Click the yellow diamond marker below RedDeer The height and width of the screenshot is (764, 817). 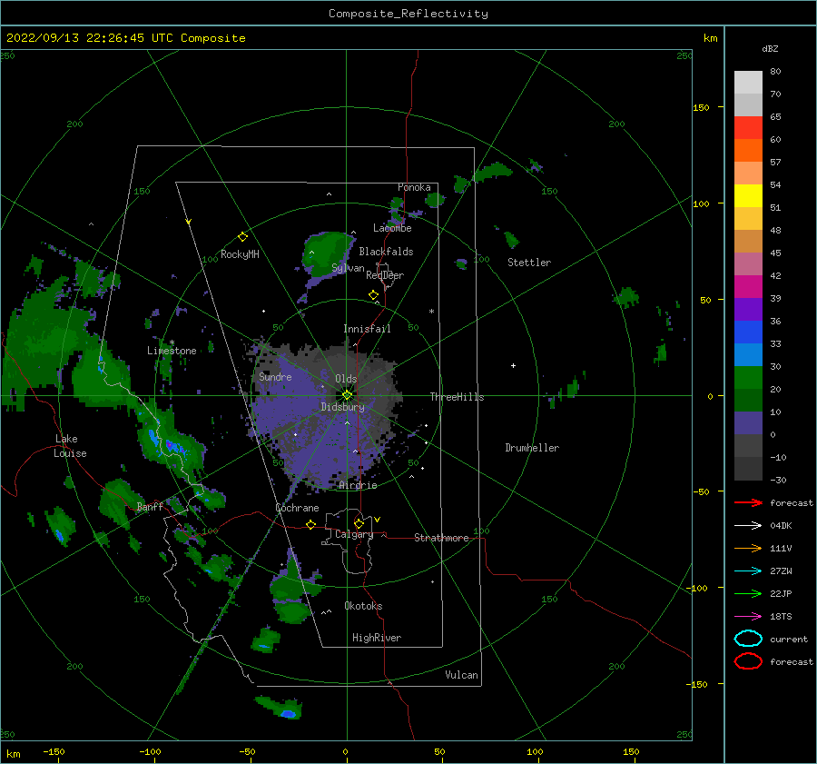click(373, 295)
